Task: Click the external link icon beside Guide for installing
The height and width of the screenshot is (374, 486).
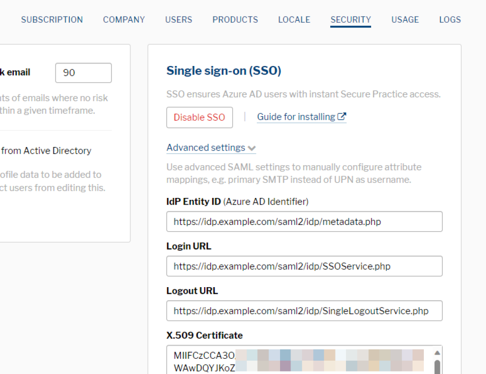Action: pos(342,117)
